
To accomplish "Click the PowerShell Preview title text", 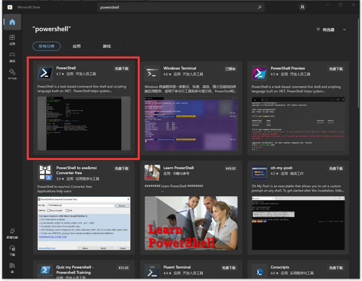I will 288,68.
